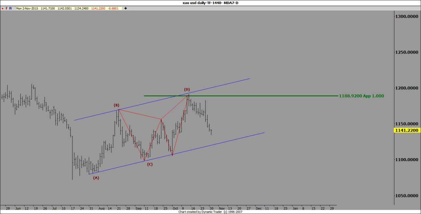
Task: Toggle the (C) pattern point marker
Action: coord(150,164)
